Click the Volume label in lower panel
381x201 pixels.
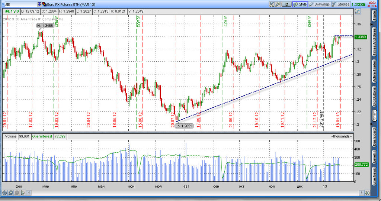tap(10, 136)
